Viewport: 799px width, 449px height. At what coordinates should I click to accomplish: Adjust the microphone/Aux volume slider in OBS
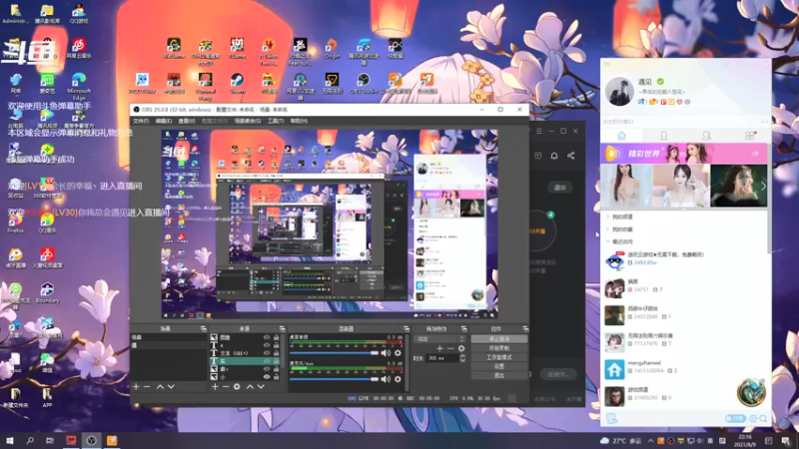click(x=335, y=379)
